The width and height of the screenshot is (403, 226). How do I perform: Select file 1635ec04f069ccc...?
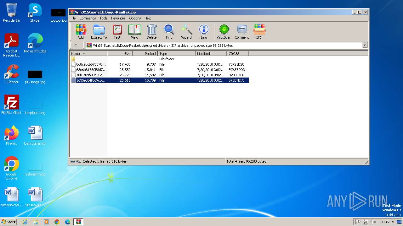point(159,80)
